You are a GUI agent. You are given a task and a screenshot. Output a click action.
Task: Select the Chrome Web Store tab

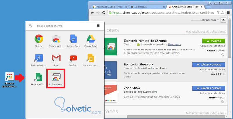tap(186, 7)
